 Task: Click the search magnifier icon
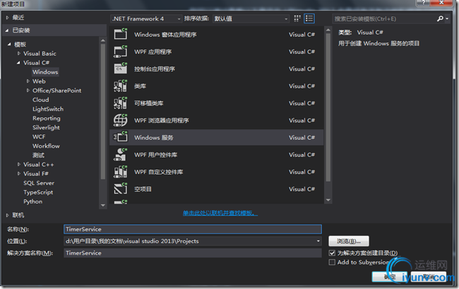click(440, 19)
